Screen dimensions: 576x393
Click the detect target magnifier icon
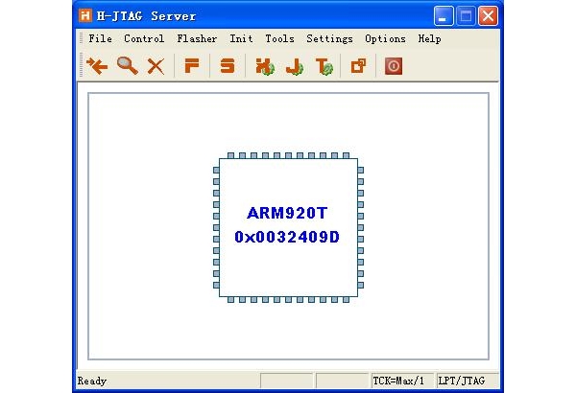[x=127, y=66]
